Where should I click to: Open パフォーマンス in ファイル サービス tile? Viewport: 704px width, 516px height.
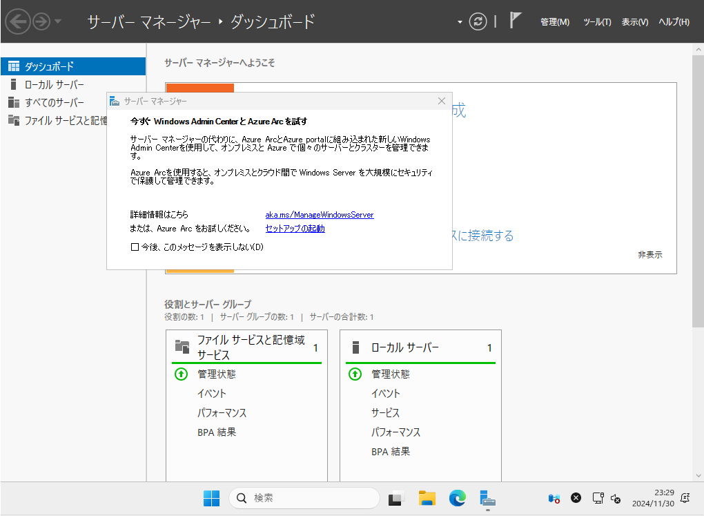222,412
